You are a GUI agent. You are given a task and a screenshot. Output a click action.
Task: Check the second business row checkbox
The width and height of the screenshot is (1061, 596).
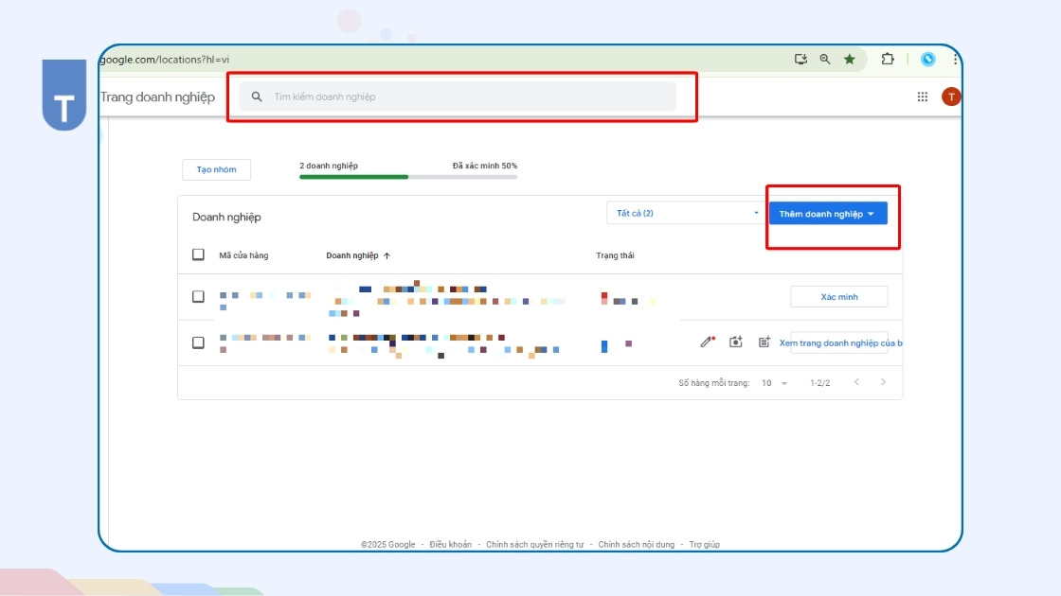[199, 342]
